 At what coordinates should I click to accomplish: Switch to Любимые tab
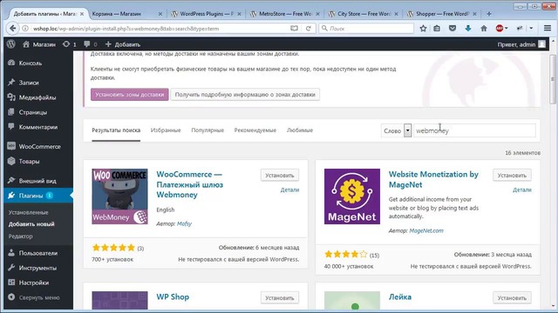click(x=300, y=130)
